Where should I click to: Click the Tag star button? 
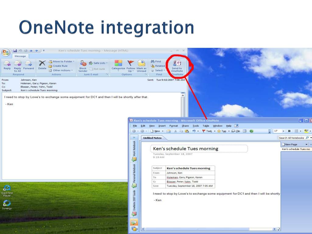point(222,131)
